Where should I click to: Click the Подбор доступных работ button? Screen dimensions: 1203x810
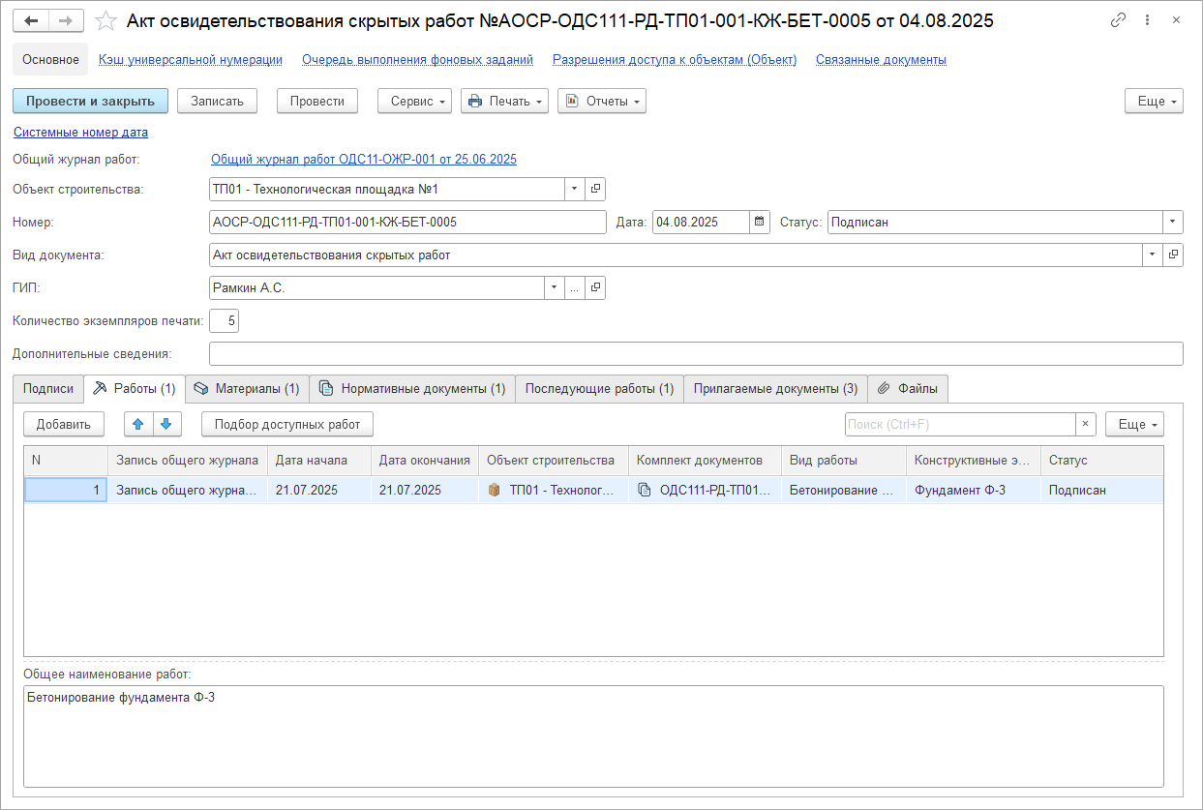coord(286,424)
